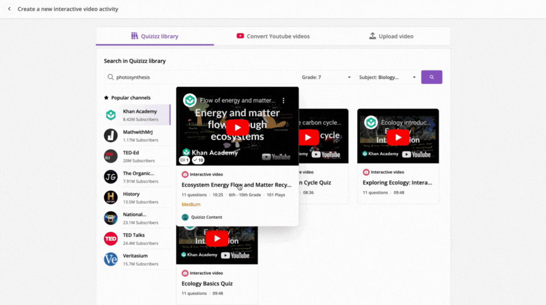The width and height of the screenshot is (546, 305).
Task: Click the purple search button
Action: point(432,77)
